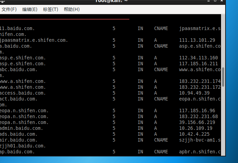Screen dimensions: 238x163
Task: Click the ap.baidu.com. hostname
Action: (17, 152)
